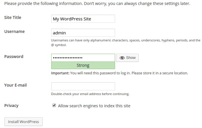Click the 'Please provide the following information' paragraph

pos(97,3)
